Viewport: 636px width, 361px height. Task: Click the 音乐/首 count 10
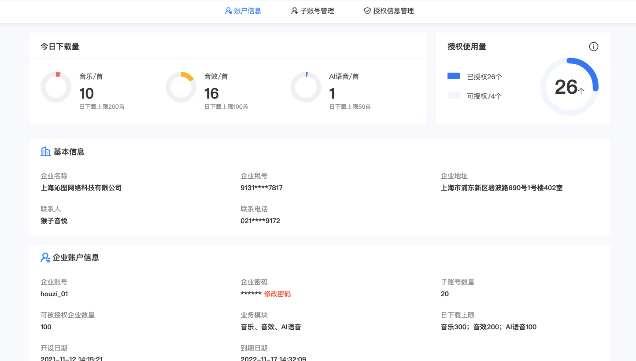pos(87,93)
